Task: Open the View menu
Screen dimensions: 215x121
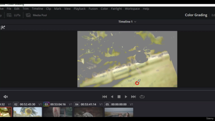Action: point(67,9)
